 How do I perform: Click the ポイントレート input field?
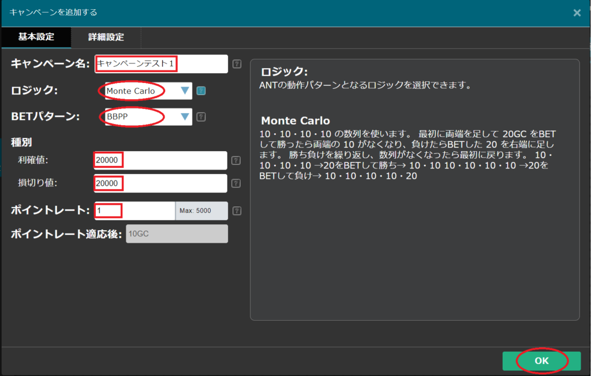click(x=134, y=210)
